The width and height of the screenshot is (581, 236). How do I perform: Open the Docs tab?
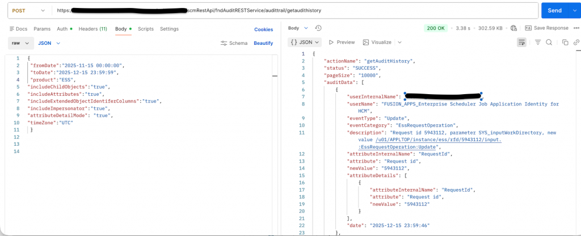coord(19,29)
